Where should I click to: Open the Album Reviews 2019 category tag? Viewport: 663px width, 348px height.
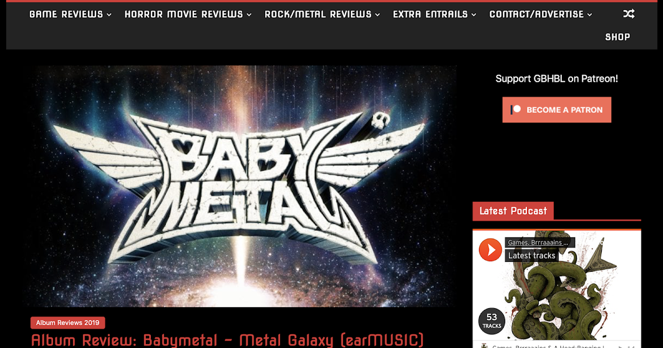coord(67,323)
